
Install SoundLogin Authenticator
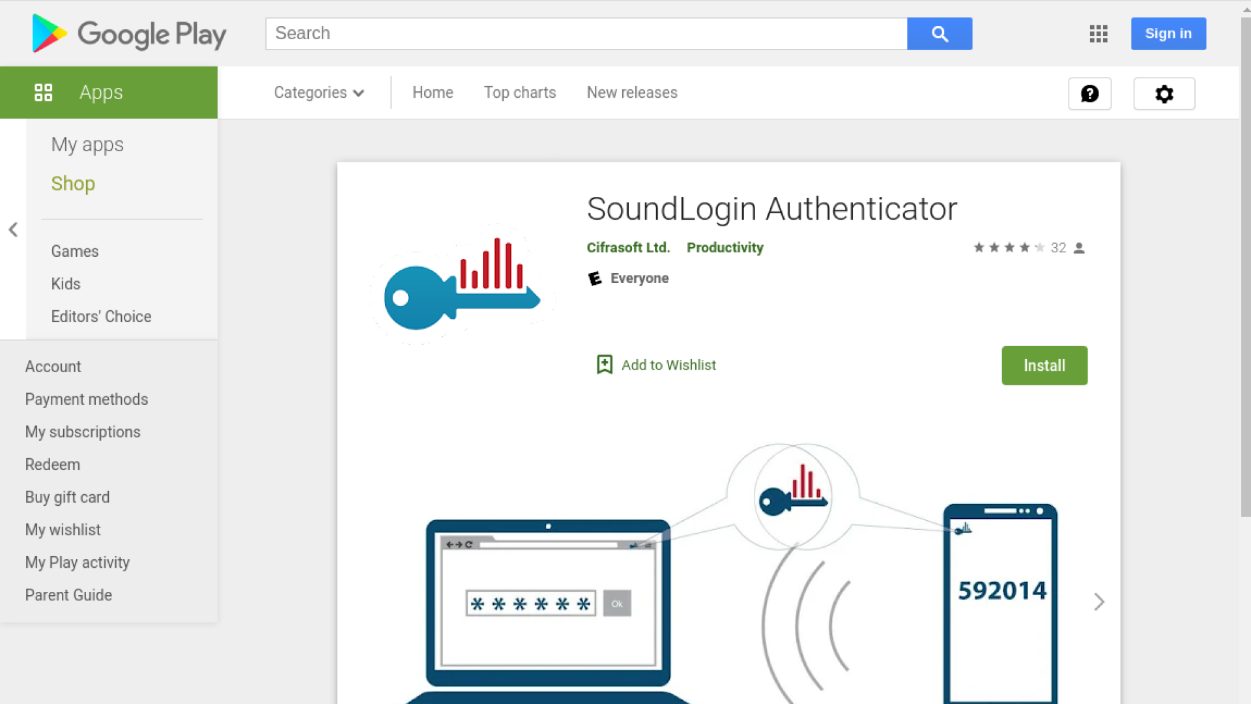point(1044,365)
